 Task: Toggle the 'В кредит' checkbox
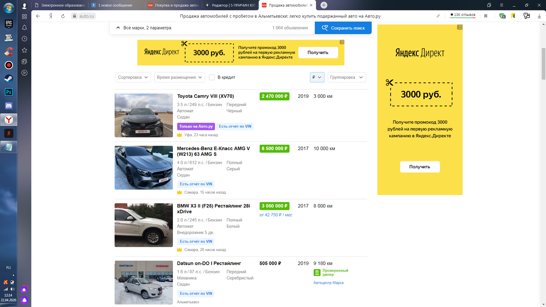(x=212, y=77)
